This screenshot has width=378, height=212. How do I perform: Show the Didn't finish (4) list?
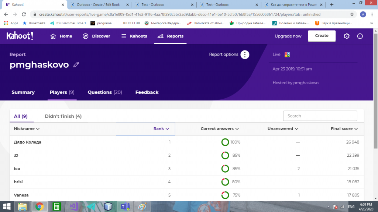63,116
